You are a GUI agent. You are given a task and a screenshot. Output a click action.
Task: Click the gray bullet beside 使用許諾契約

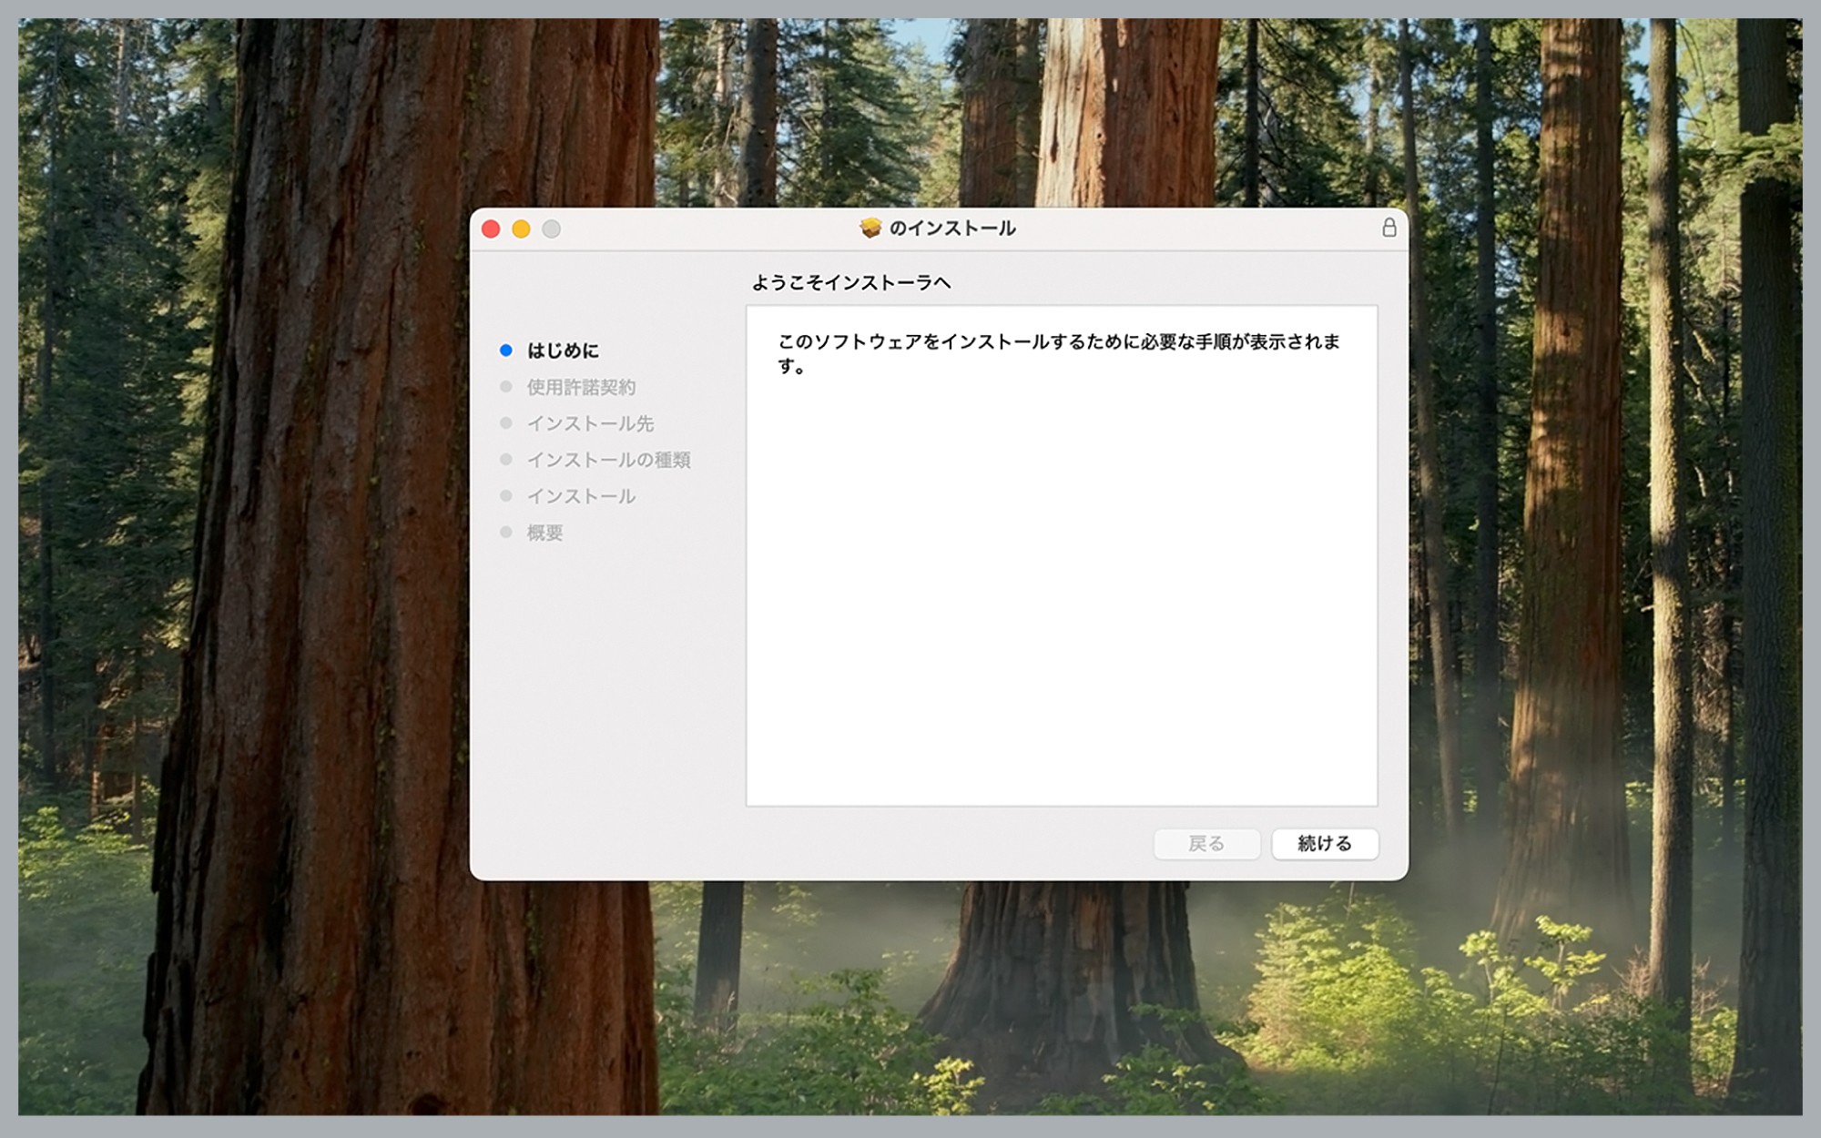tap(506, 386)
